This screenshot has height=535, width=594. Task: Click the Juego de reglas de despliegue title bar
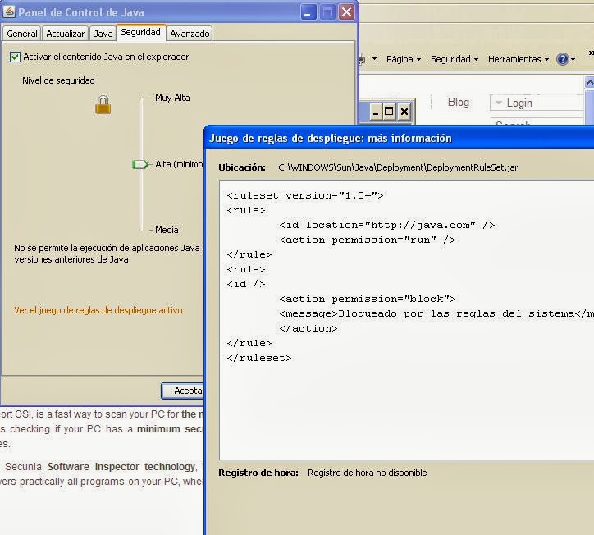click(400, 138)
